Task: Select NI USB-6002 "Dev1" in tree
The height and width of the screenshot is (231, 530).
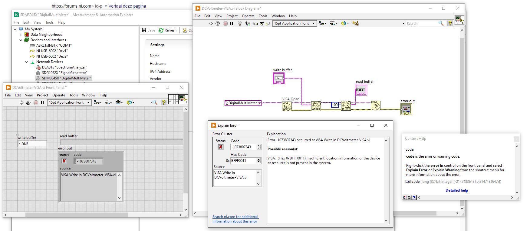Action: [52, 51]
